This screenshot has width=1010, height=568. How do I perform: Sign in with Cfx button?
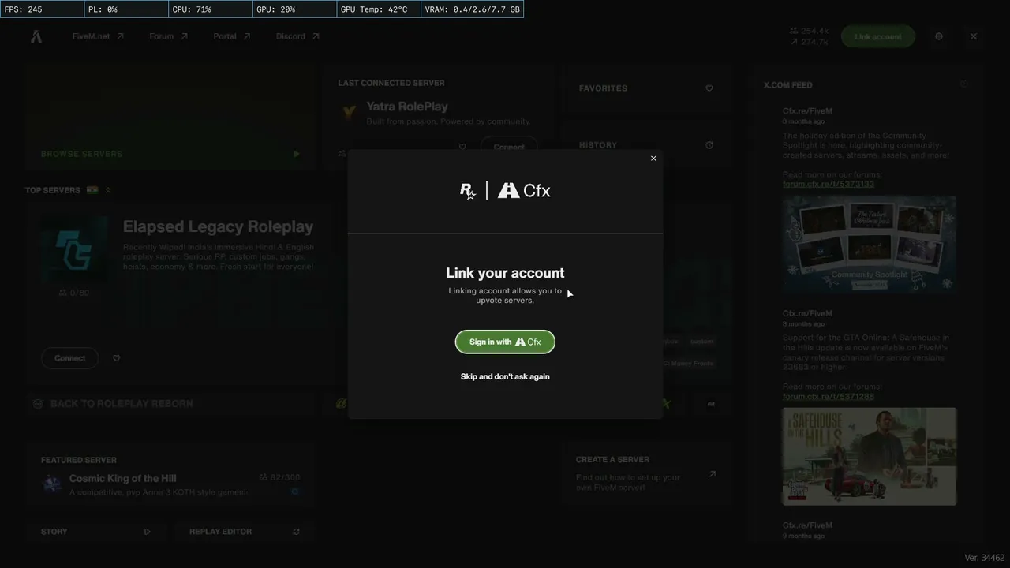point(505,342)
